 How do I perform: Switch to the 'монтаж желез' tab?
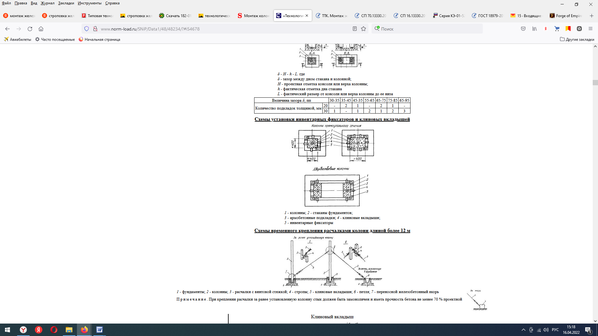point(20,16)
